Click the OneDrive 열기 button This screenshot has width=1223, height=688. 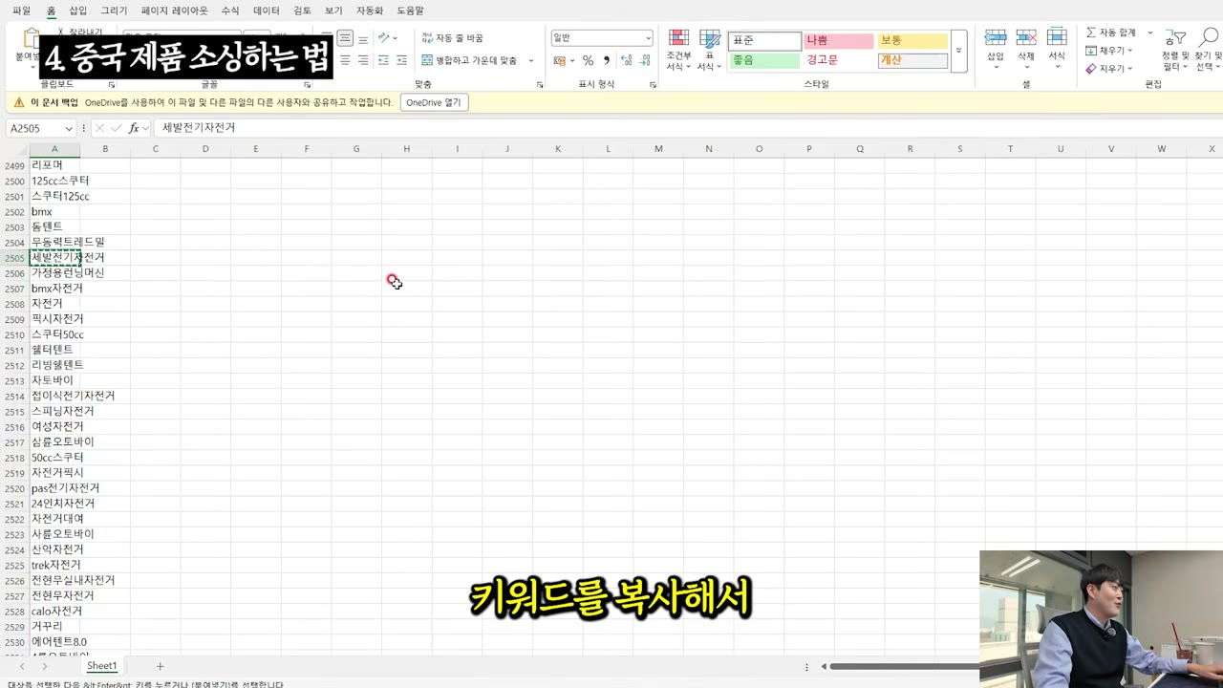tap(433, 102)
